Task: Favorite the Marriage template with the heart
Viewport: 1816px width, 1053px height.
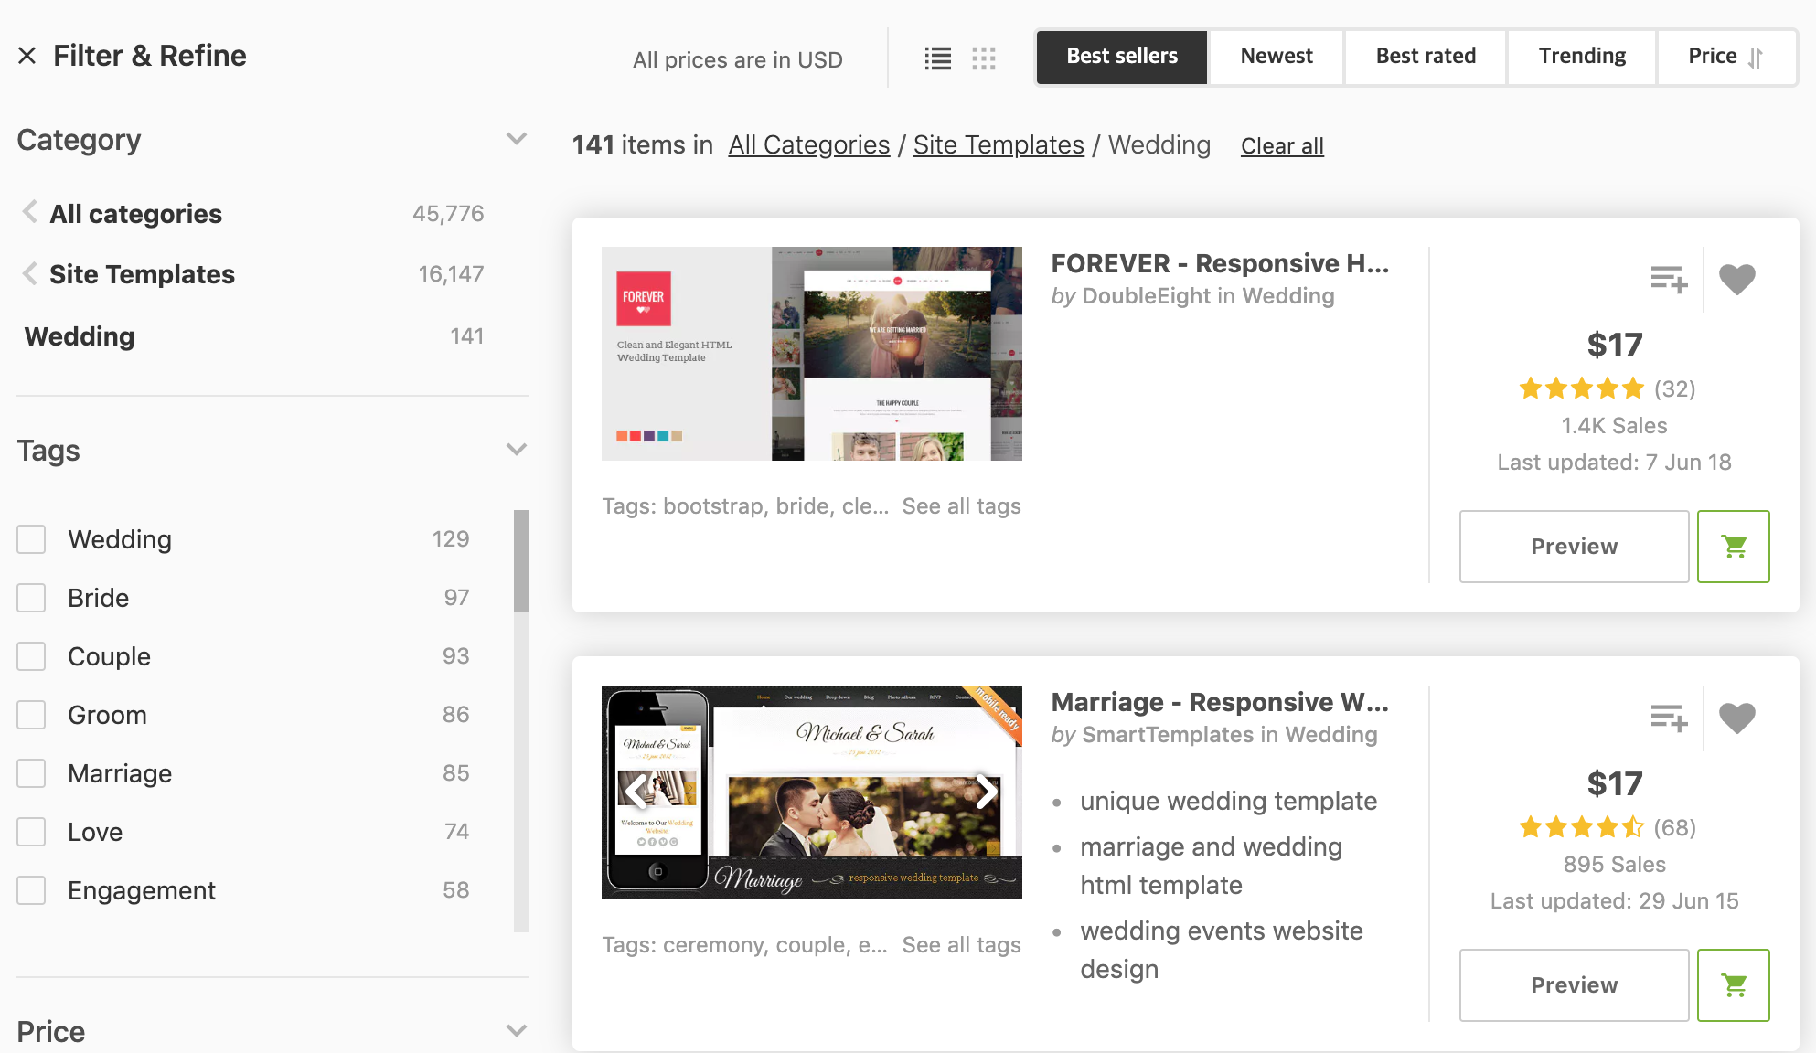Action: click(1736, 718)
